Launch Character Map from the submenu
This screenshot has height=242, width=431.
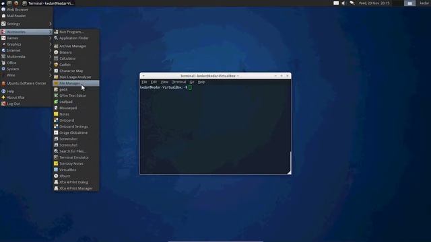tap(76, 71)
